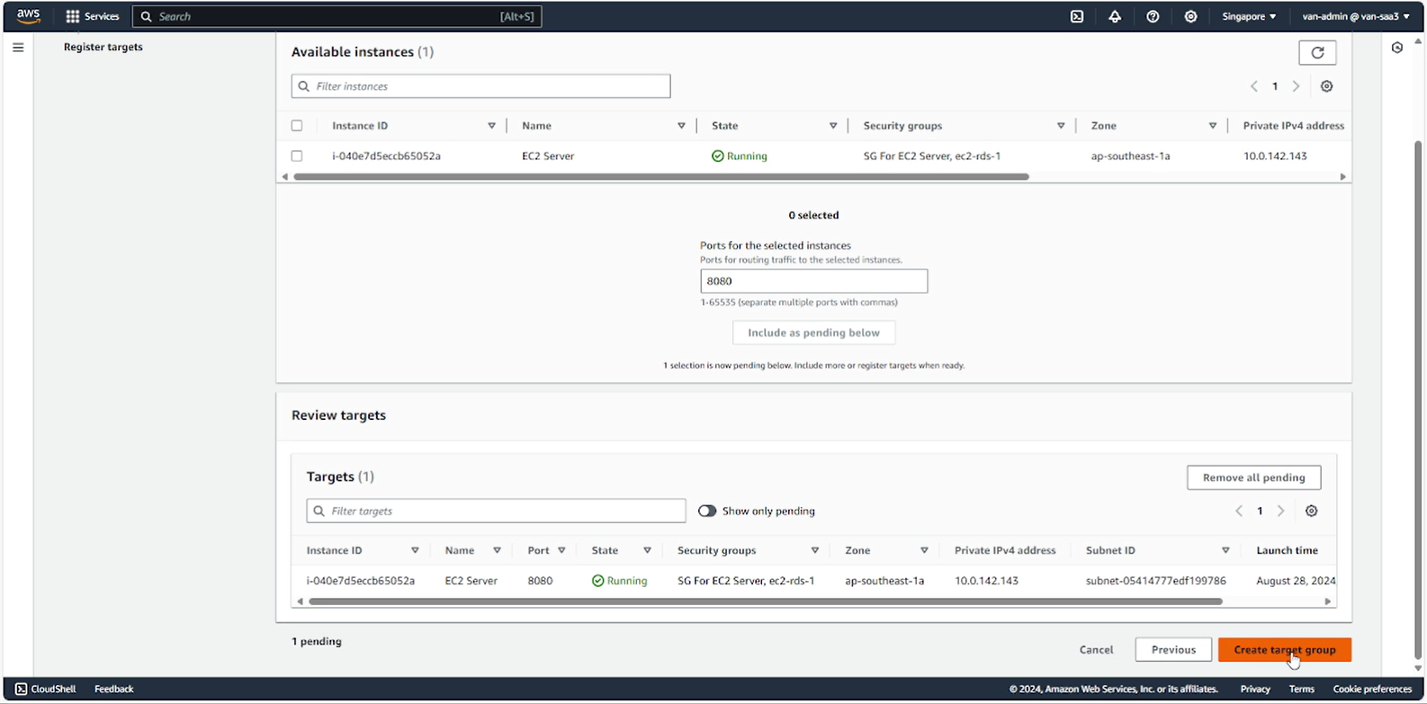Click EC2 Server name in Available instances

pyautogui.click(x=548, y=156)
